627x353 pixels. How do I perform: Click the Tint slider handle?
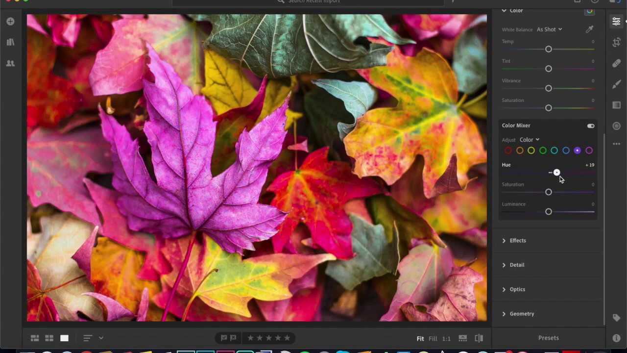(549, 69)
